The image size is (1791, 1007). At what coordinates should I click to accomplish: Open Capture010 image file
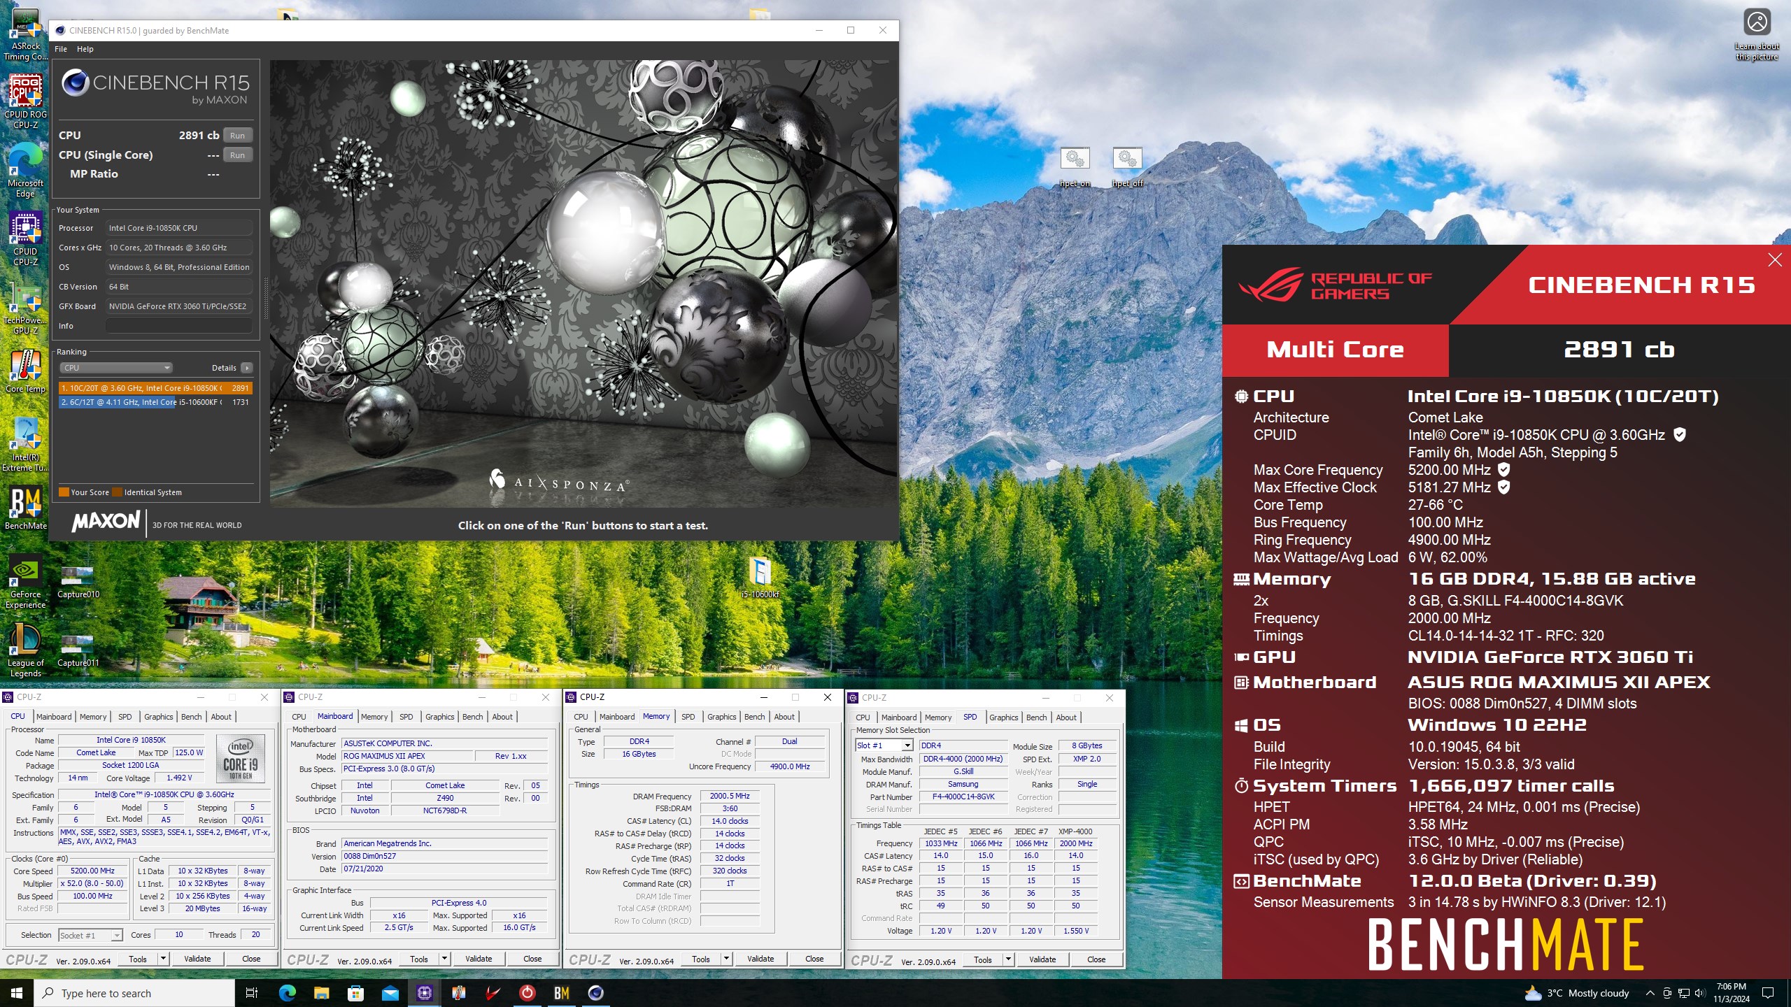click(x=78, y=582)
